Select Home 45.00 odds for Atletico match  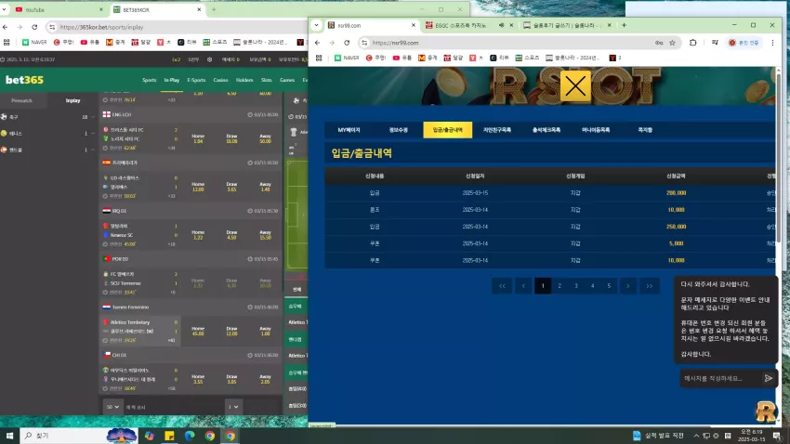pyautogui.click(x=198, y=332)
